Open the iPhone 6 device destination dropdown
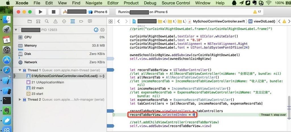 98,12
